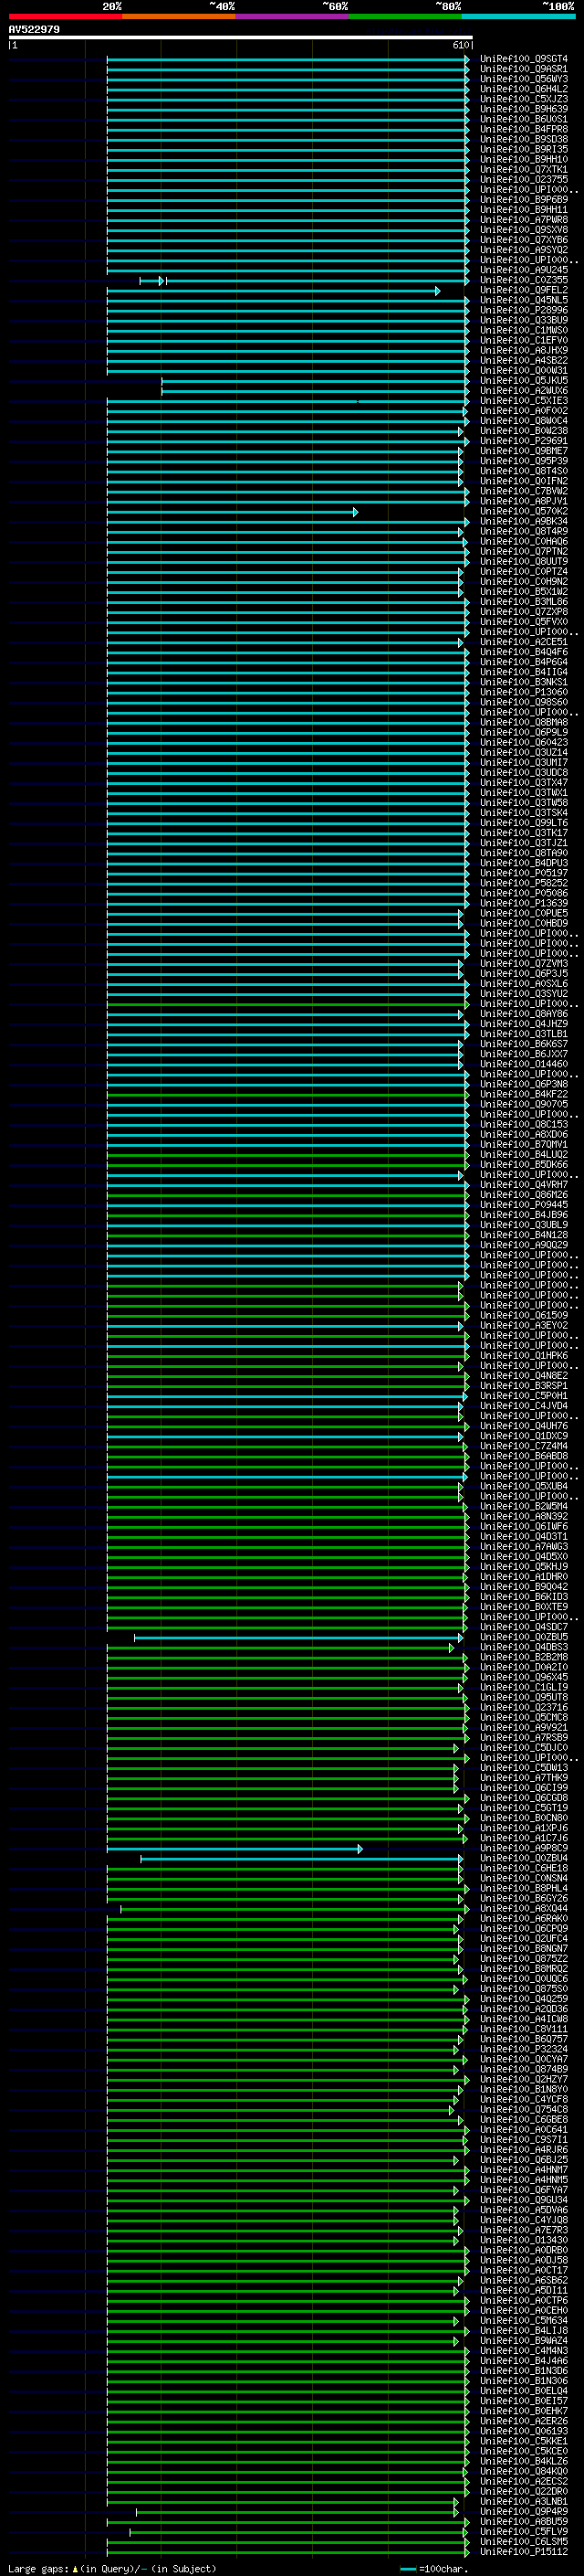The height and width of the screenshot is (2576, 584).
Task: Click label UniRef100_P32324
Action: [x=524, y=2049]
